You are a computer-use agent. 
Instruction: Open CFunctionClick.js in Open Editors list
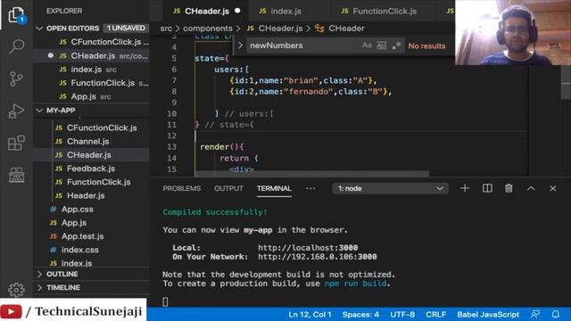[92, 42]
